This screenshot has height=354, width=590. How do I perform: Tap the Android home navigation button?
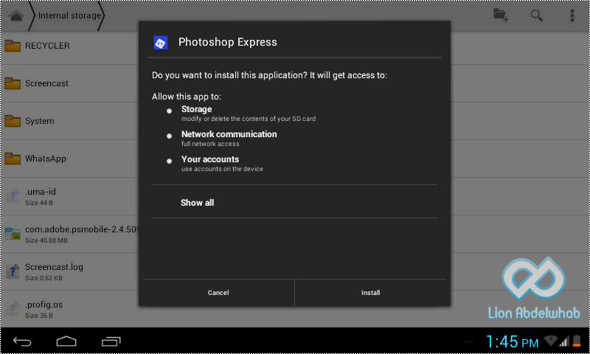(66, 341)
